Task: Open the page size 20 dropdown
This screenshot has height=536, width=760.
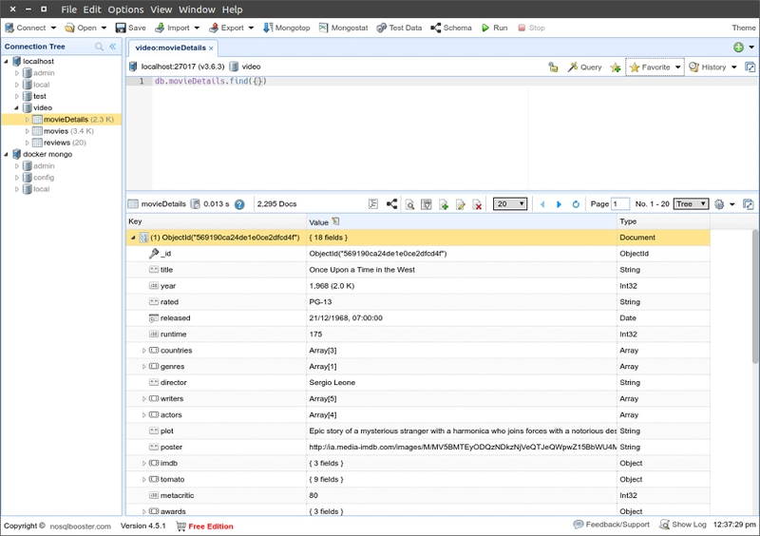Action: pos(510,203)
